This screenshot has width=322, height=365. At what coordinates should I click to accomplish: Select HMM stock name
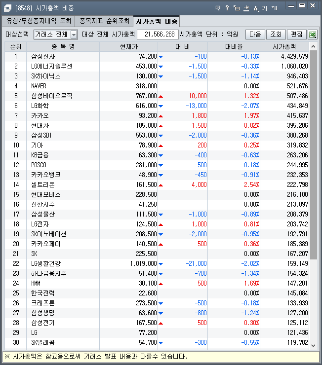tap(36, 283)
